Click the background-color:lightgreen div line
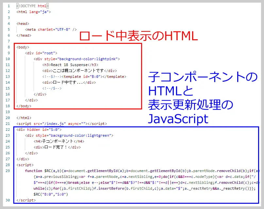Image resolution: width=264 pixels, height=209 pixels. (x=69, y=135)
